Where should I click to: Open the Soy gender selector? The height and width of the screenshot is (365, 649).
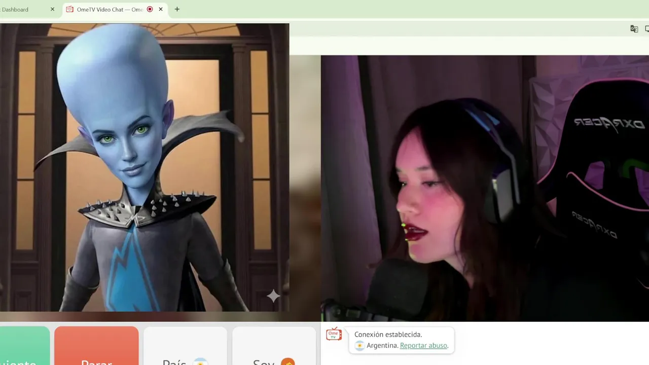click(x=274, y=346)
